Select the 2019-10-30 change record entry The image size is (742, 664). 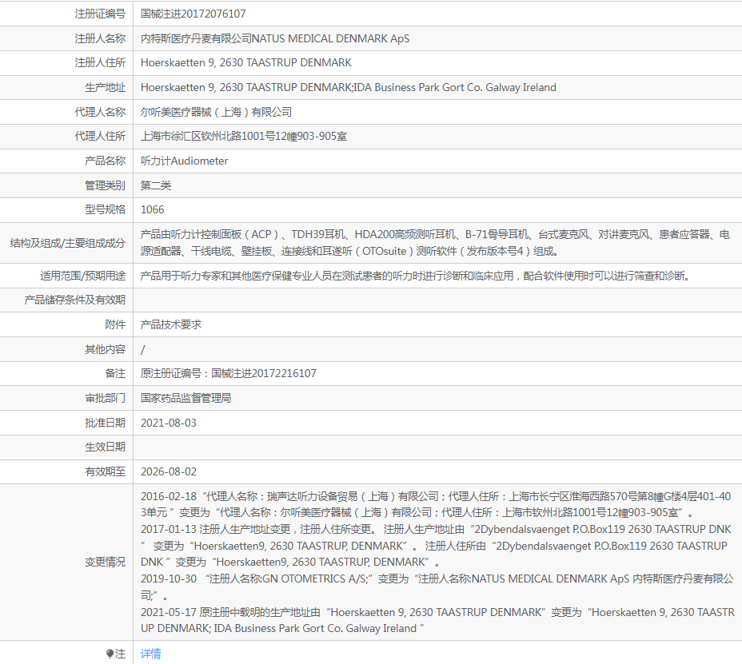(437, 586)
